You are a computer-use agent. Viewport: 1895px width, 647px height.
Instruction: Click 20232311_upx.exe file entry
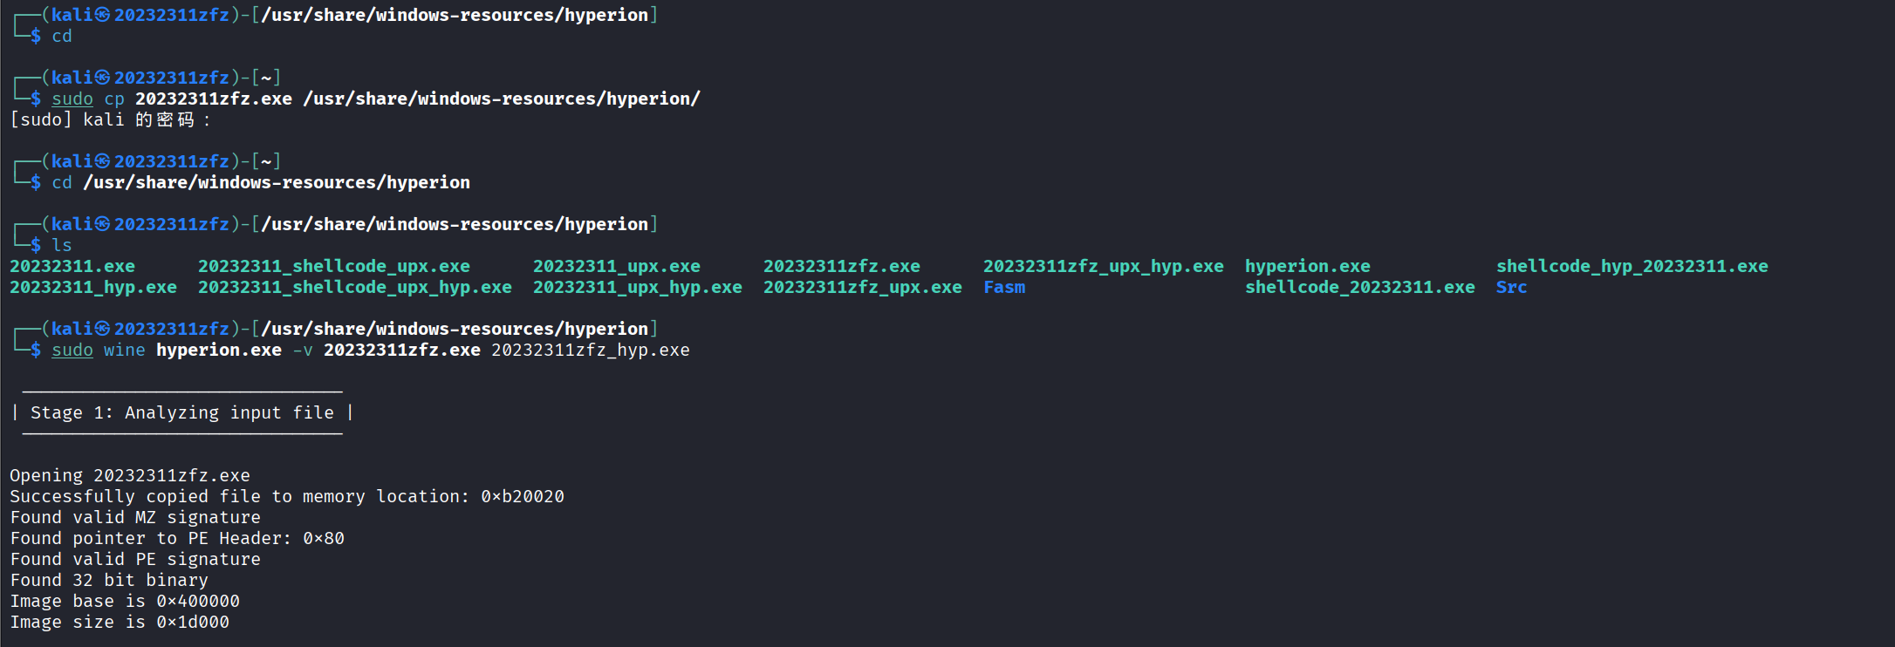tap(617, 266)
